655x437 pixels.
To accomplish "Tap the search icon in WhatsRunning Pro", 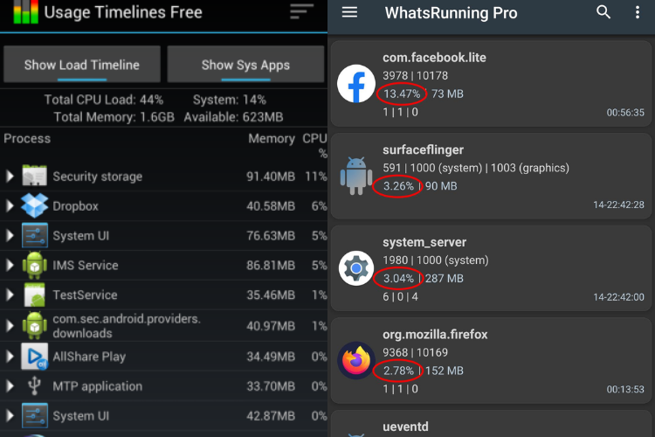I will pos(603,12).
